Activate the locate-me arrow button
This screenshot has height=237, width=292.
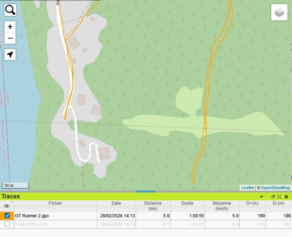[x=10, y=55]
